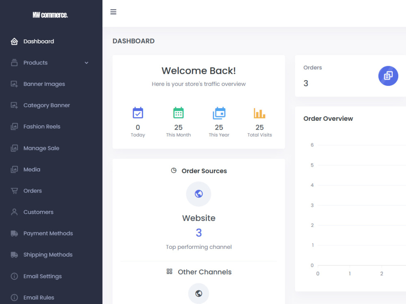
Task: Click the This Month calendar icon
Action: [178, 113]
